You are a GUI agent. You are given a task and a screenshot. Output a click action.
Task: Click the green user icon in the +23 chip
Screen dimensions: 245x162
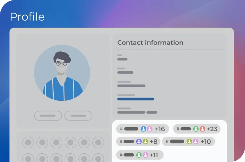point(196,129)
